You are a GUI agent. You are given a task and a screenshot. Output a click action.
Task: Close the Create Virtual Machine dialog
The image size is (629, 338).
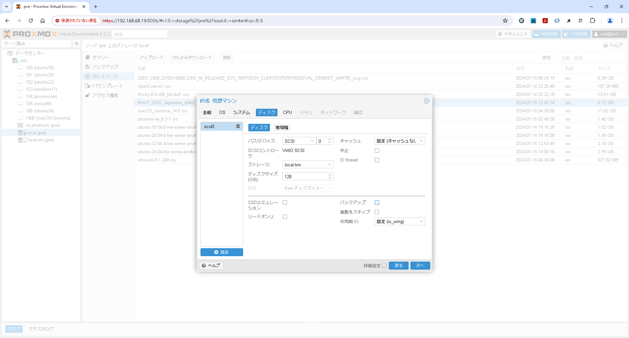point(426,101)
